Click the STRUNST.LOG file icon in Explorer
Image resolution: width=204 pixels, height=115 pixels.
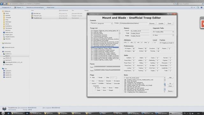[32, 16]
